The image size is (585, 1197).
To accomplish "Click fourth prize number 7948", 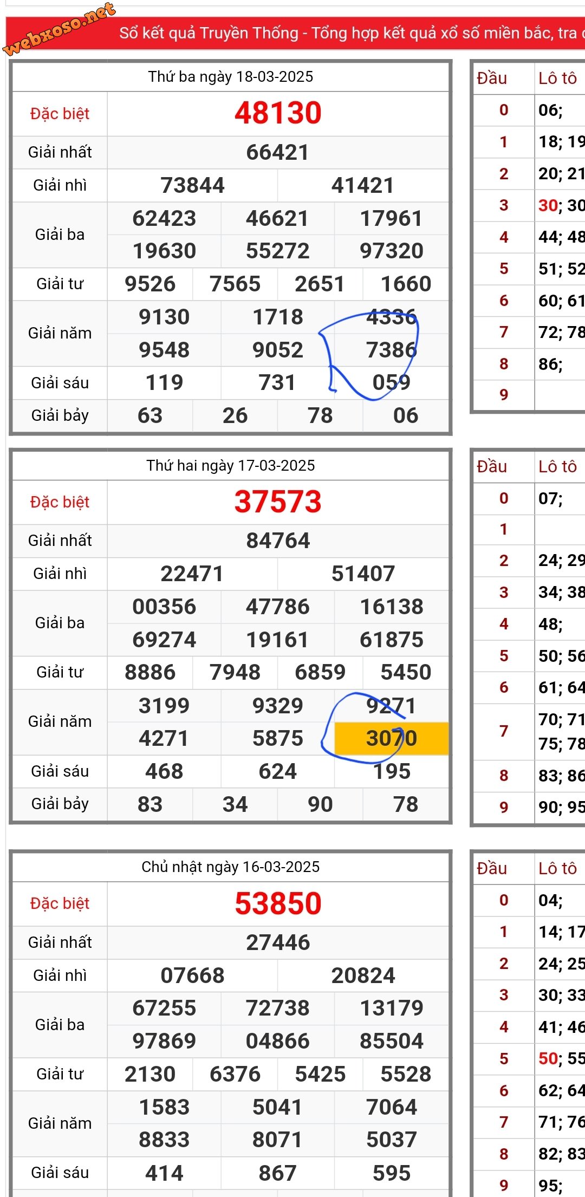I will (x=235, y=672).
